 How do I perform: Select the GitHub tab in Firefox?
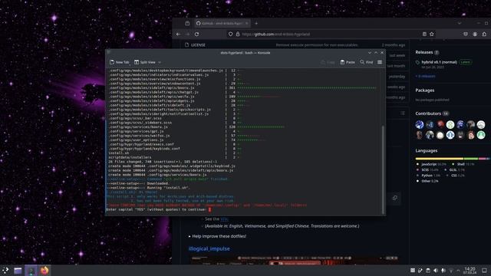(222, 23)
